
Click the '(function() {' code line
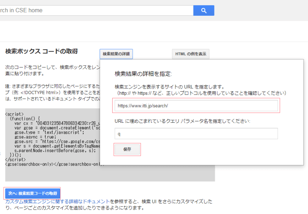click(x=25, y=119)
